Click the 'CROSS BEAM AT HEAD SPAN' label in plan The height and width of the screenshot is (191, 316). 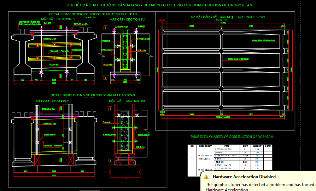[263, 41]
